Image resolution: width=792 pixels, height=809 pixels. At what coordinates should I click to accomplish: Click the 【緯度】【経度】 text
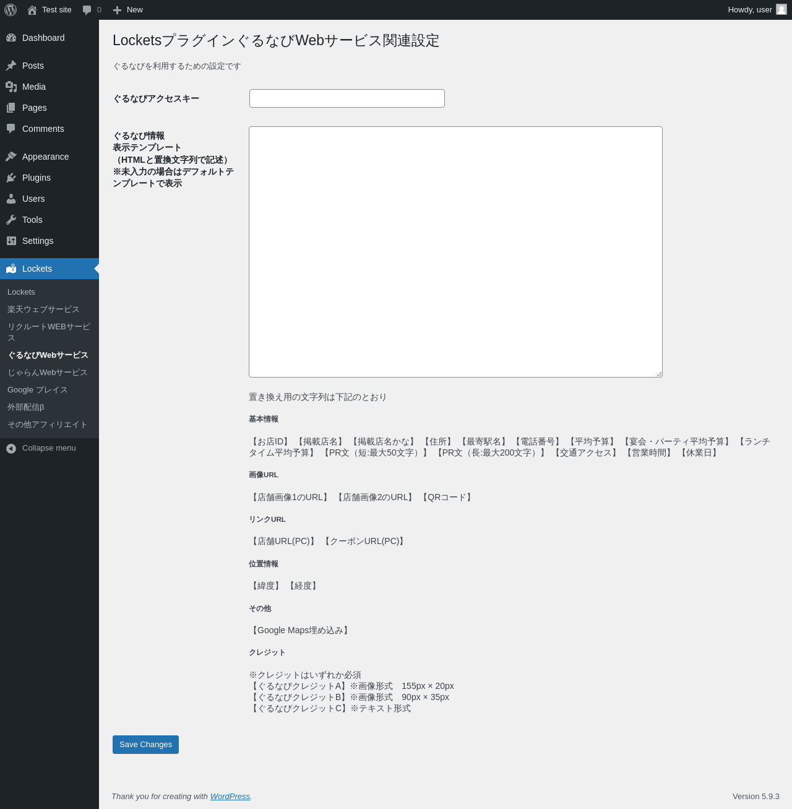(285, 586)
